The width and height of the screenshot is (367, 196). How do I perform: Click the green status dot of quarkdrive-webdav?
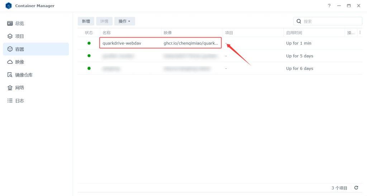click(89, 43)
